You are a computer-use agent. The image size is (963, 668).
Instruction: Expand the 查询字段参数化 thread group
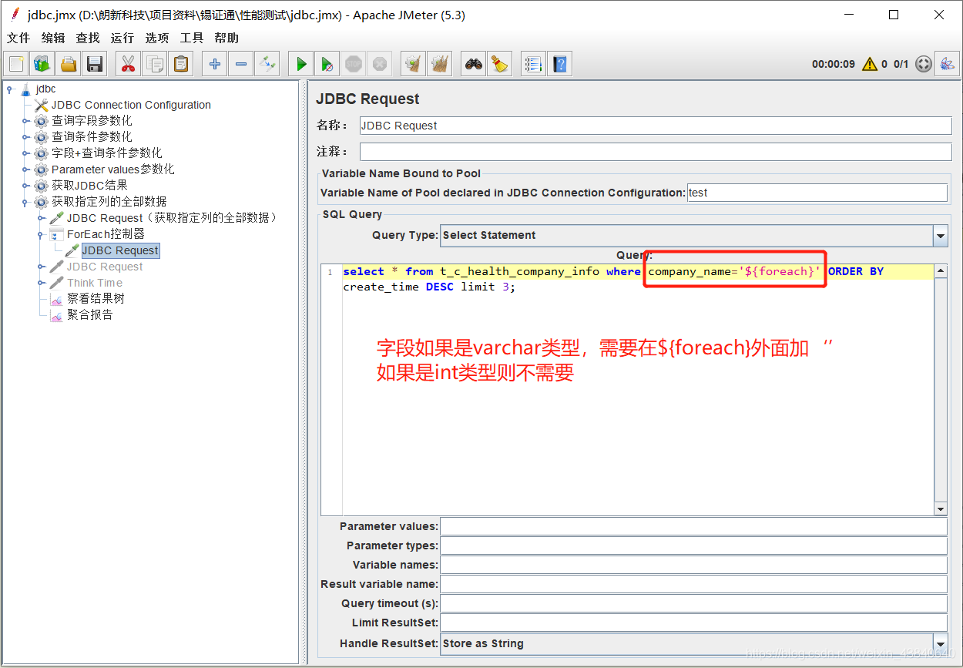[25, 121]
